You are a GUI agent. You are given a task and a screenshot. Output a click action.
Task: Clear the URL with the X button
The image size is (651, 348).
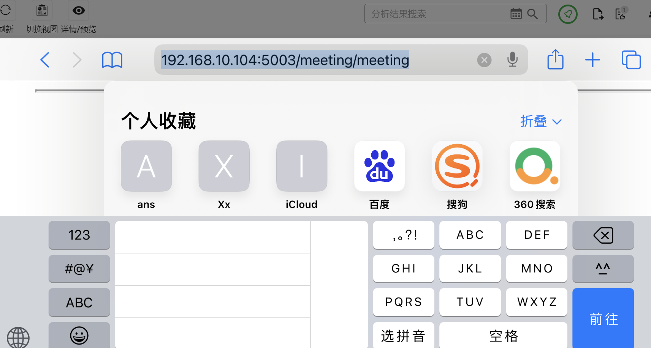[x=484, y=60]
